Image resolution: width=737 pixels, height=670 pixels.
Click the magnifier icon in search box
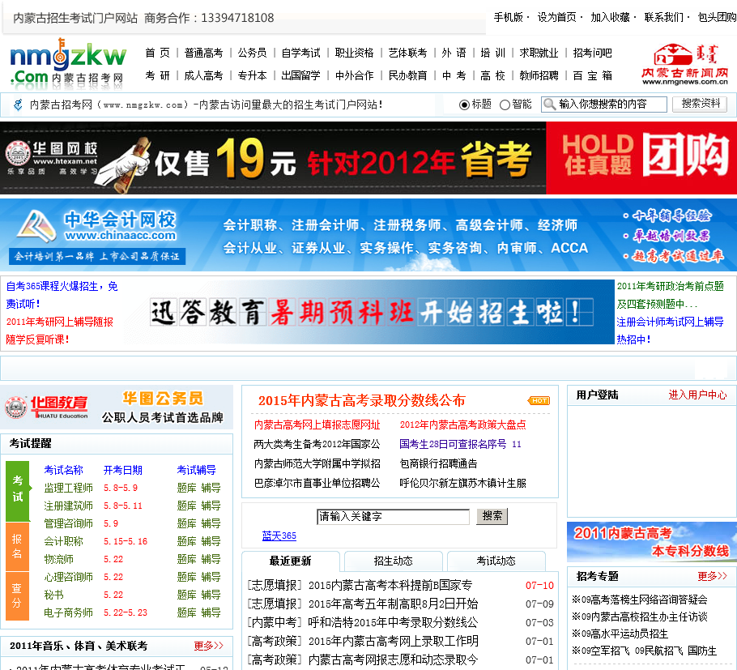548,104
